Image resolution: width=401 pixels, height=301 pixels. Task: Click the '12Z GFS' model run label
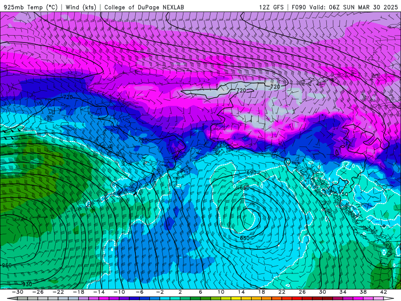(271, 7)
